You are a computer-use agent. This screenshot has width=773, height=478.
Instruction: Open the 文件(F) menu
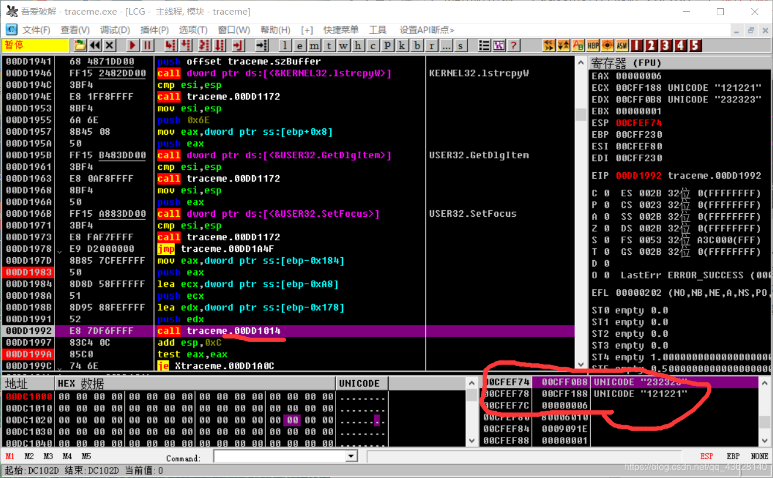click(36, 30)
